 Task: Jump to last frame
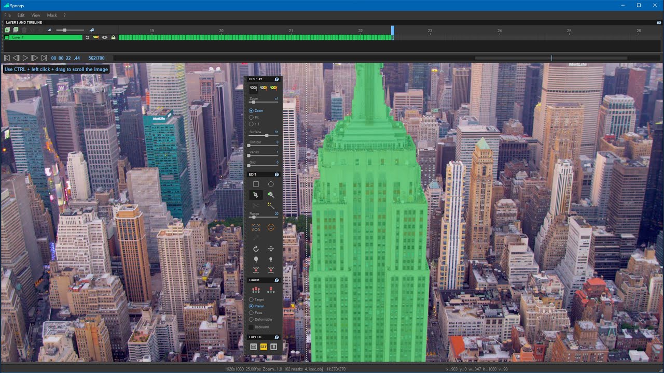click(x=44, y=58)
